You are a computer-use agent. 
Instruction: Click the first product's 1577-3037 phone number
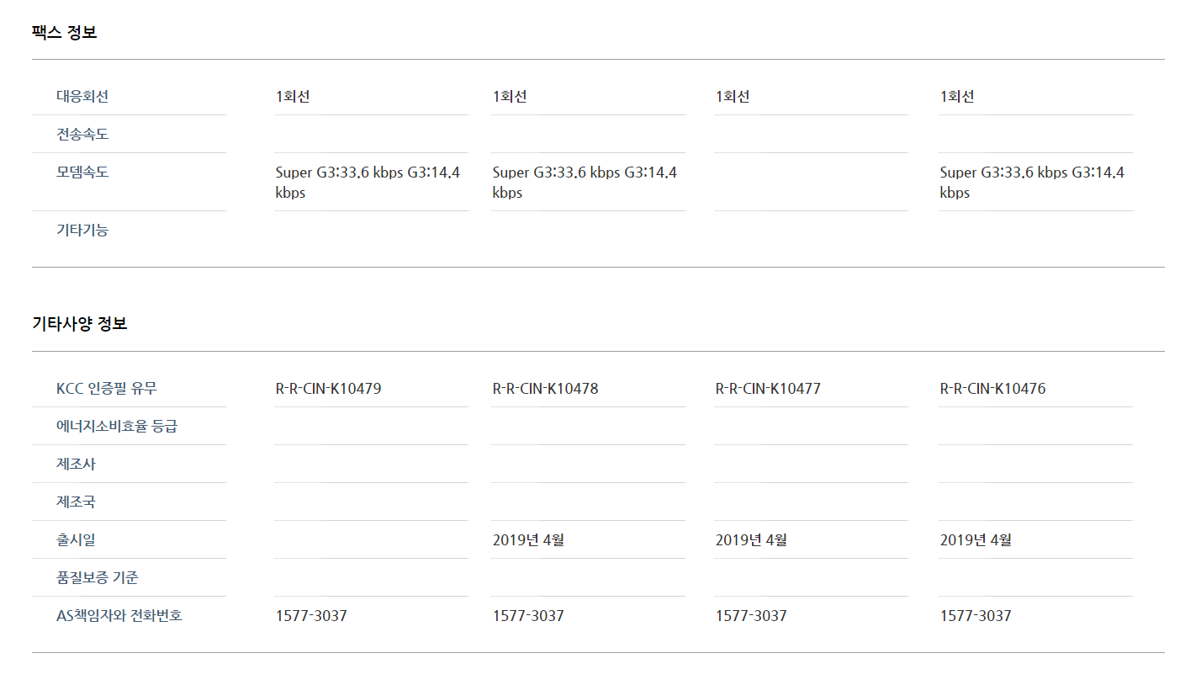311,616
